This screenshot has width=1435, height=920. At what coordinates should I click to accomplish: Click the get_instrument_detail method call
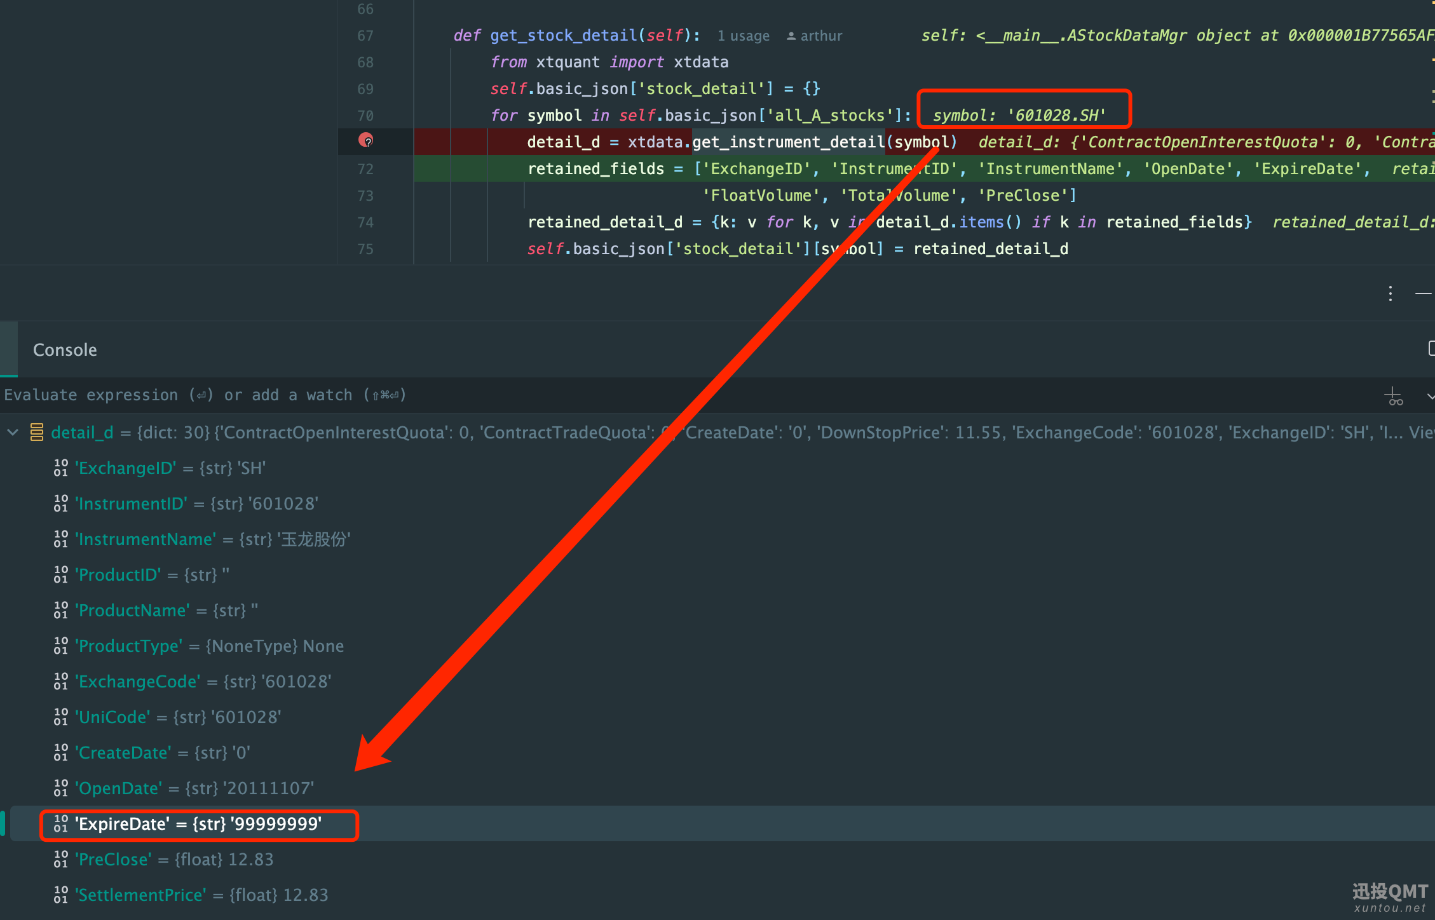click(x=788, y=142)
